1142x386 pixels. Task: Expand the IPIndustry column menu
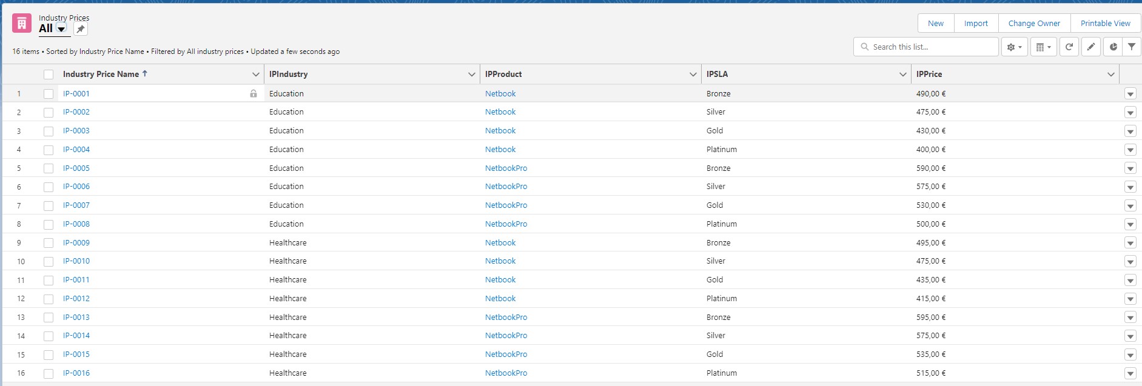(471, 75)
